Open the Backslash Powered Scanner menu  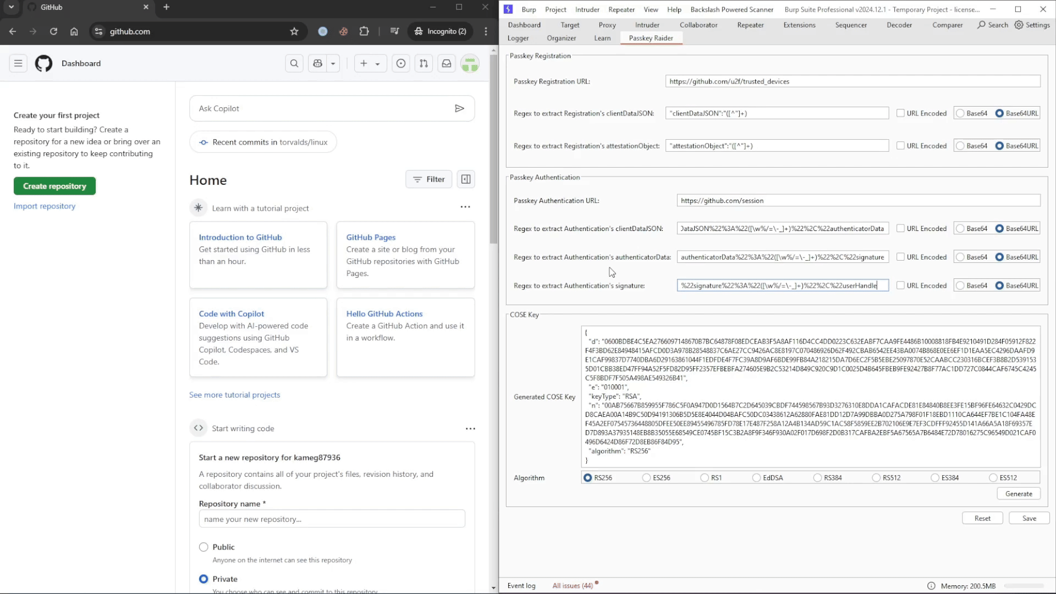click(732, 9)
